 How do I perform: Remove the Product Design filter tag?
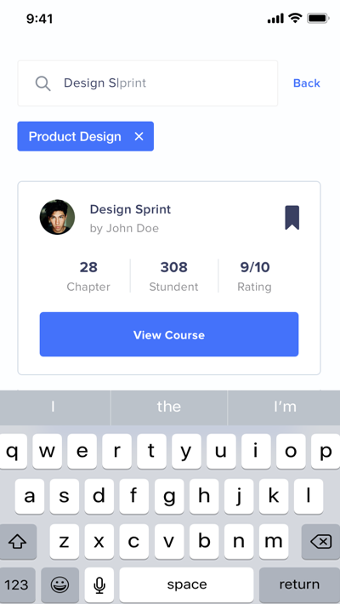coord(139,136)
